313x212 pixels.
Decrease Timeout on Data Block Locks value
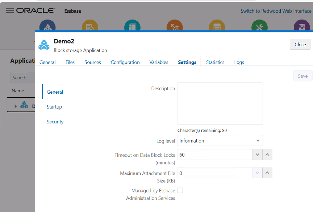257,154
